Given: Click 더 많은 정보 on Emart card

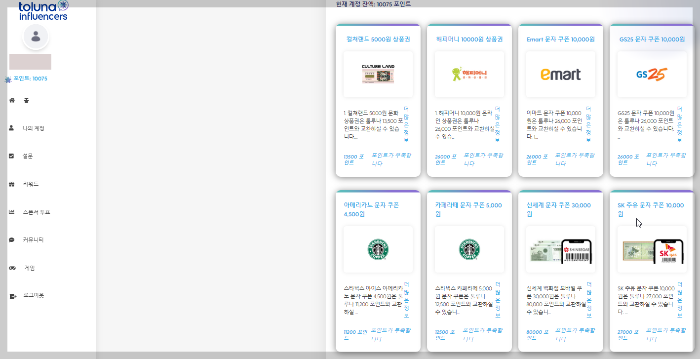Looking at the screenshot, I should (588, 124).
